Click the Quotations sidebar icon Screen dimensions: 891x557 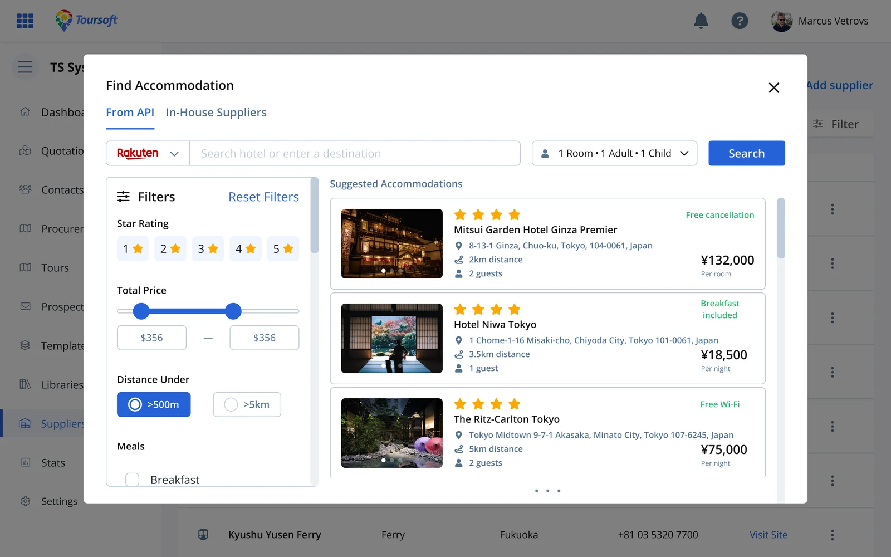point(25,150)
